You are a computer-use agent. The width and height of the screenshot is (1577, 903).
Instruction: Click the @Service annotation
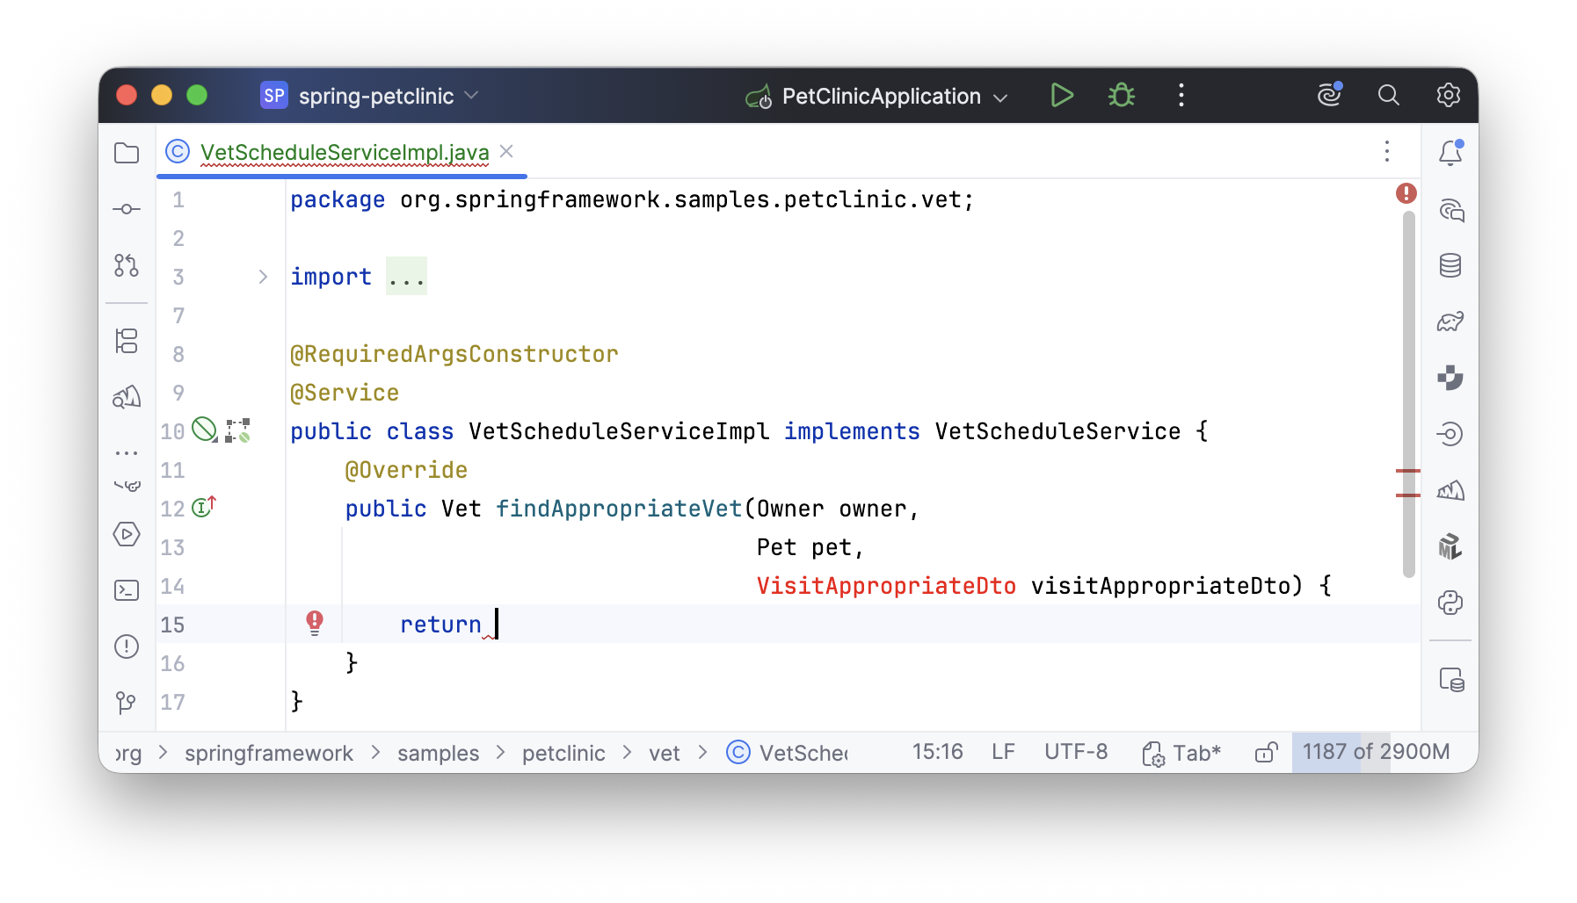345,393
